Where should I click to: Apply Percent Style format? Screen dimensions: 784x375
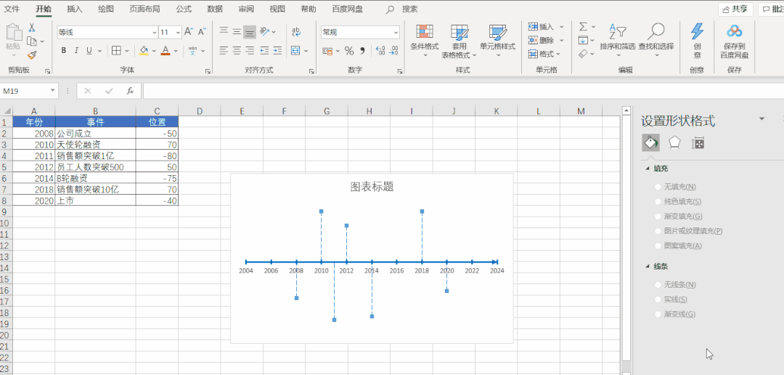[349, 51]
